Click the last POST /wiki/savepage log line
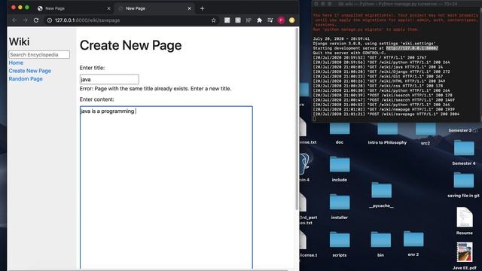 tap(386, 114)
